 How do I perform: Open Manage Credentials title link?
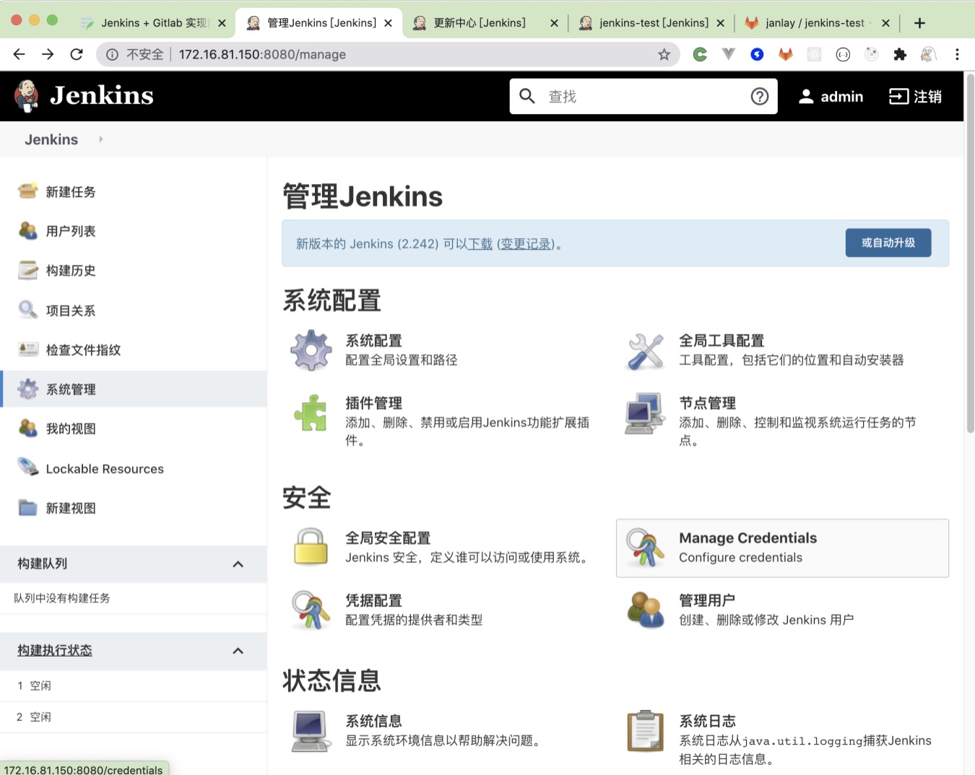coord(747,538)
